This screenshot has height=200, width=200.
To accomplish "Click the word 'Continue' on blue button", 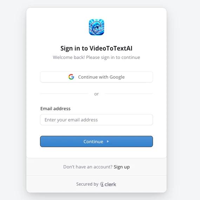I will pyautogui.click(x=93, y=142).
